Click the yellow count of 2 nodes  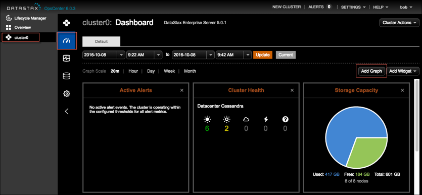point(226,128)
